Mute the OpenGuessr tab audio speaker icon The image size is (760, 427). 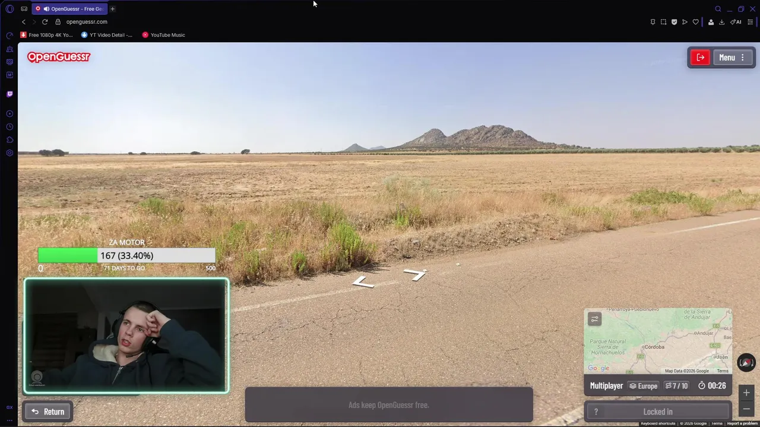[x=46, y=9]
